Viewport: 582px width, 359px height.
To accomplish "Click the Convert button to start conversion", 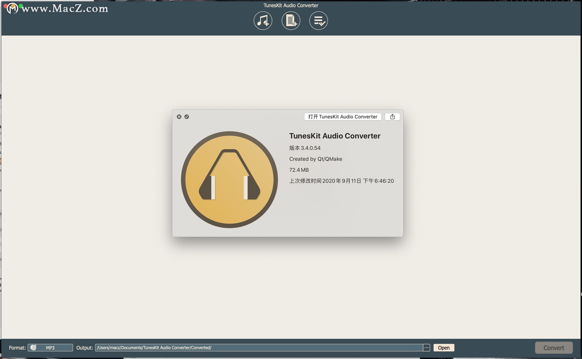I will pos(554,347).
